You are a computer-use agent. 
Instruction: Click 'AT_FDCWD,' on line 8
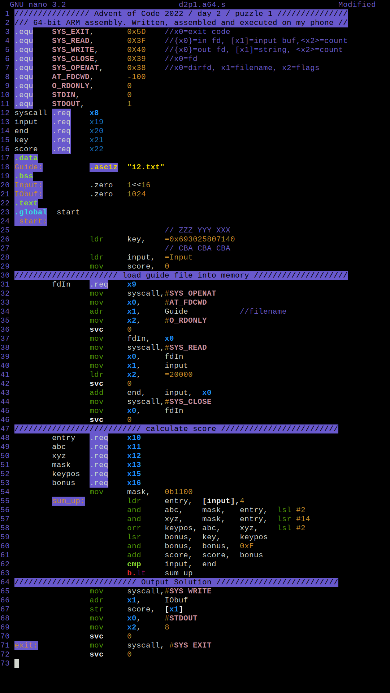coord(73,77)
